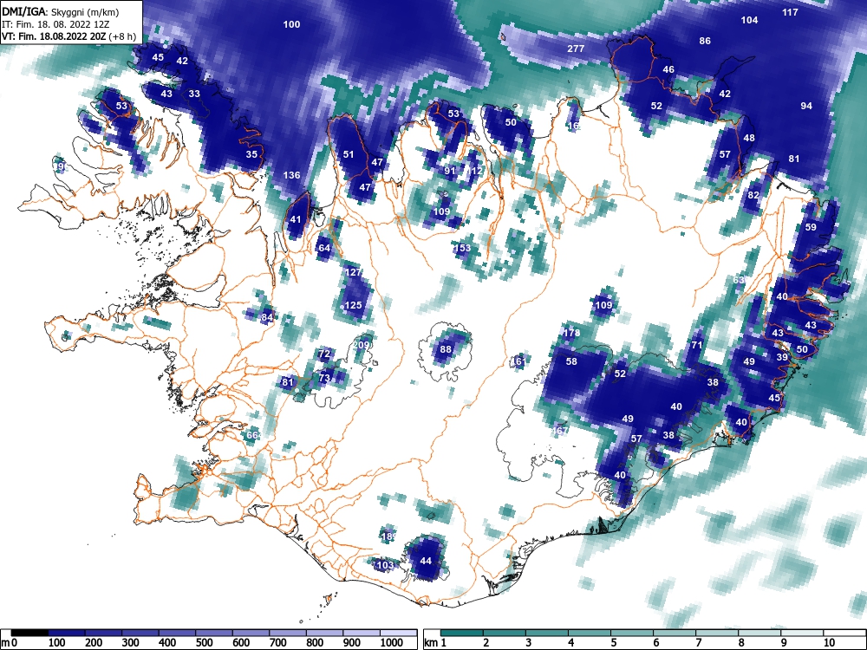
Task: Click the black swatch in the m legend
Action: click(29, 633)
